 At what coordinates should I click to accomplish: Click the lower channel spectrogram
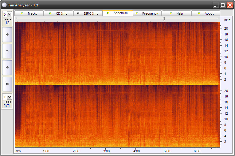click(117, 116)
